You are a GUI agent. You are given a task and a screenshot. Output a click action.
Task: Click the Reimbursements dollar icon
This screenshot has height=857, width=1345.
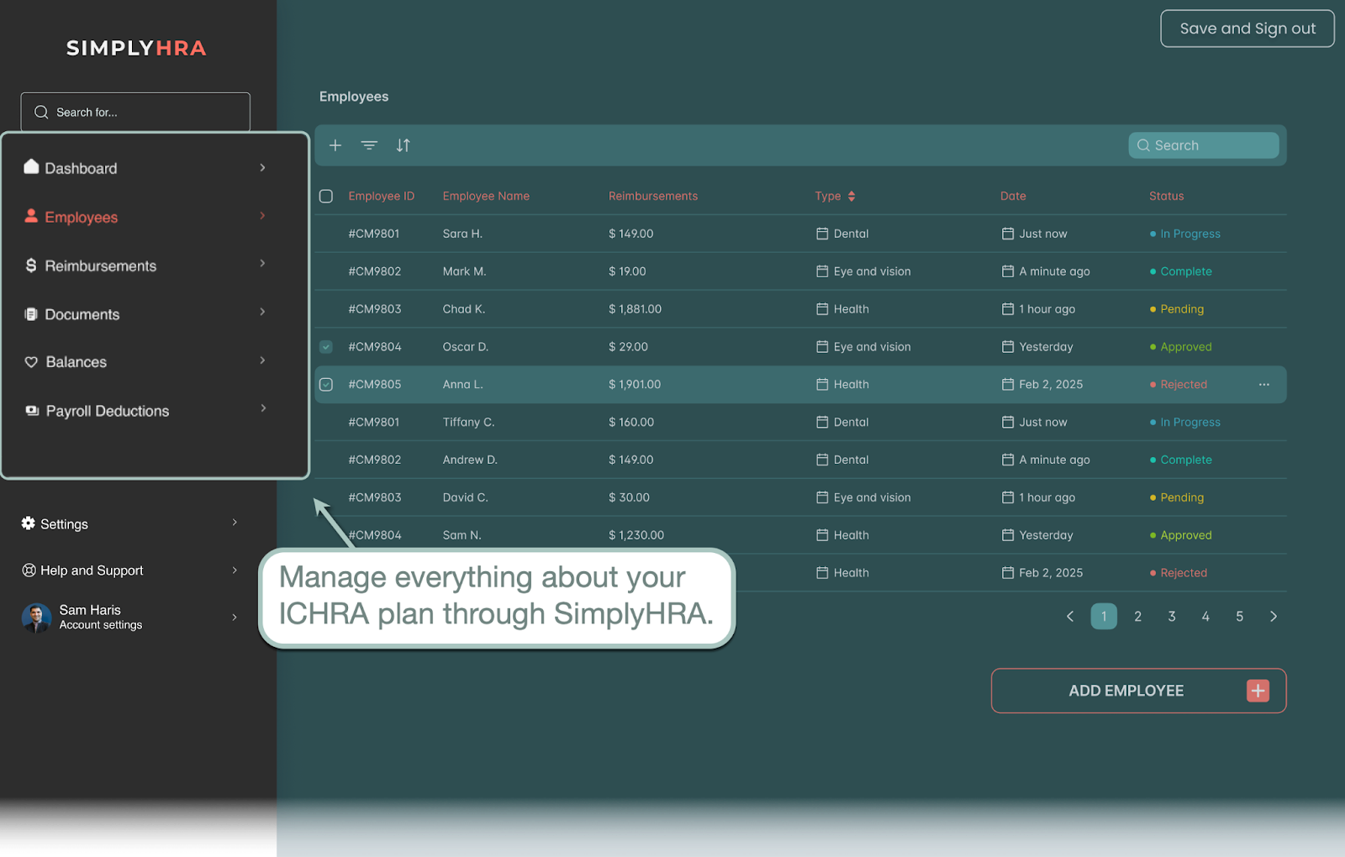31,266
